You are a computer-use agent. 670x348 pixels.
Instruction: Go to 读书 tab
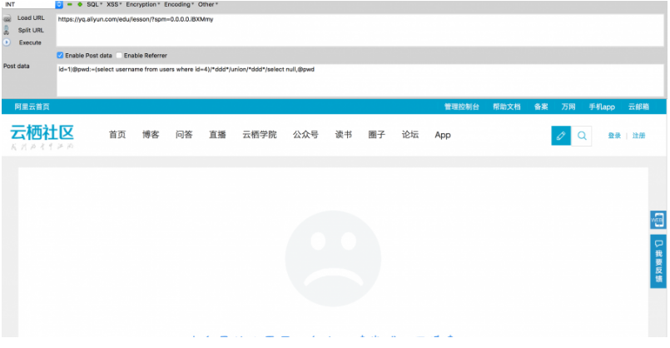point(344,135)
